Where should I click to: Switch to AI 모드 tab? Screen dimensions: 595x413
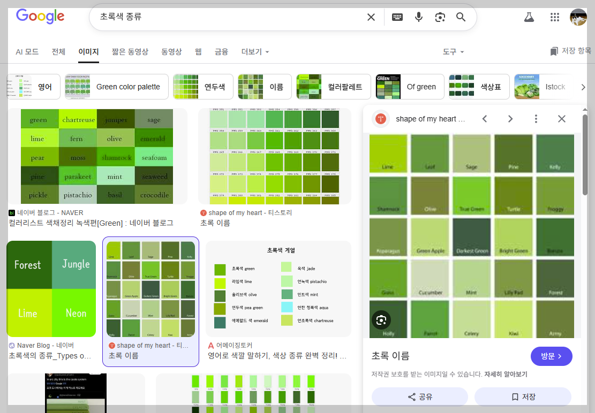[x=27, y=51]
